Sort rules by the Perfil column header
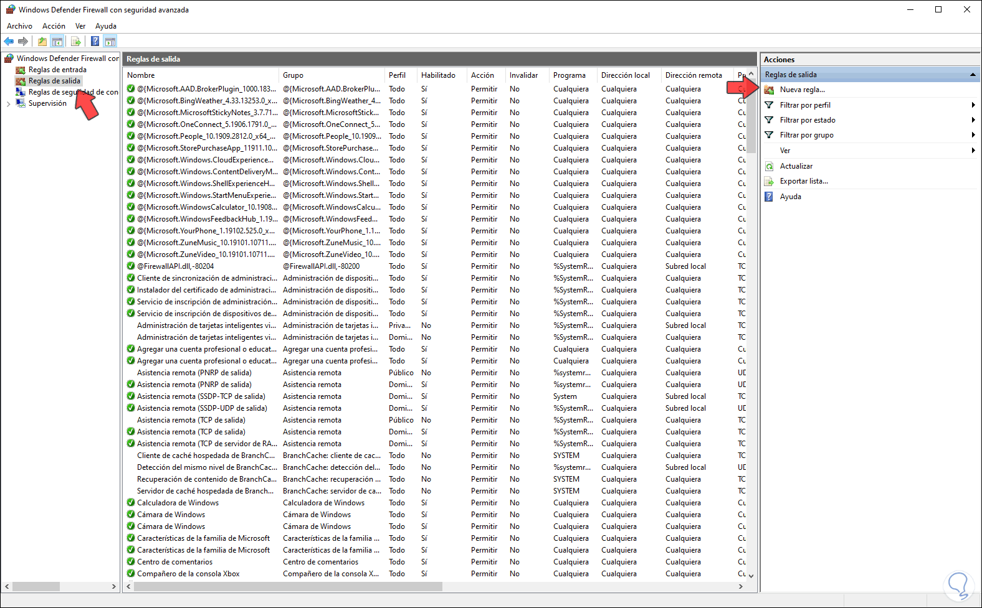The height and width of the screenshot is (608, 982). 401,75
